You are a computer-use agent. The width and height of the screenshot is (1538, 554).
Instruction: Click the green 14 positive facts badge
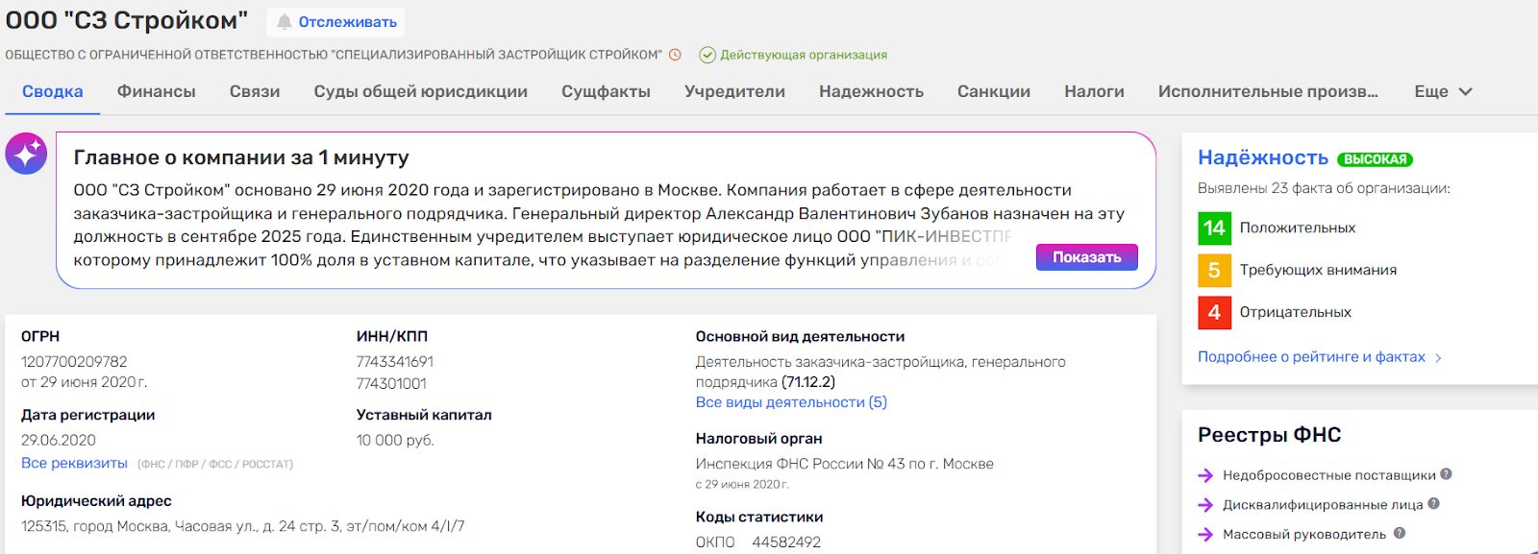point(1214,229)
